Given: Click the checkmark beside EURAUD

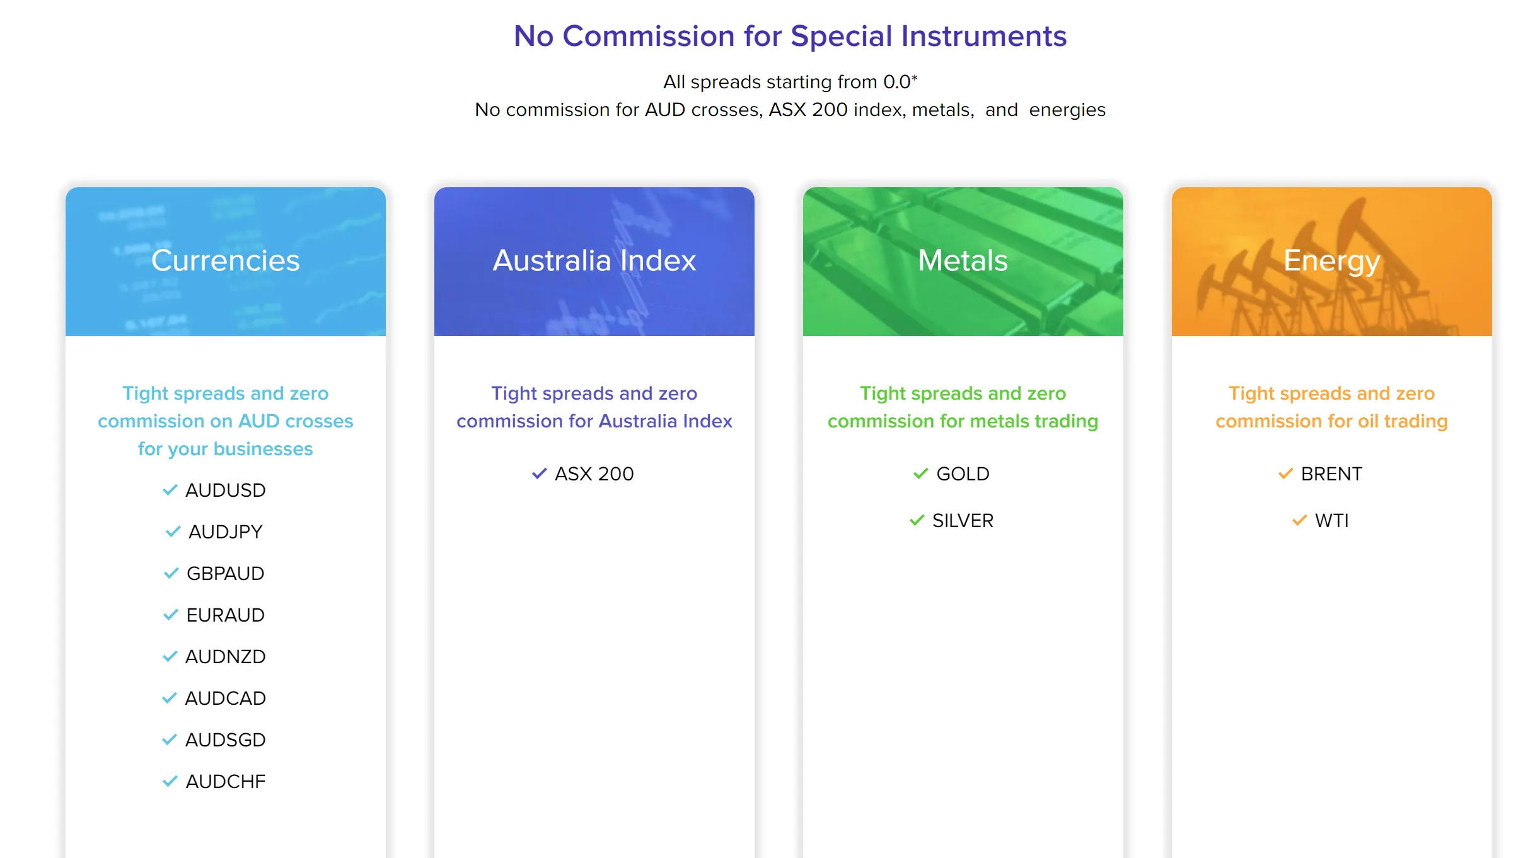Looking at the screenshot, I should 171,615.
